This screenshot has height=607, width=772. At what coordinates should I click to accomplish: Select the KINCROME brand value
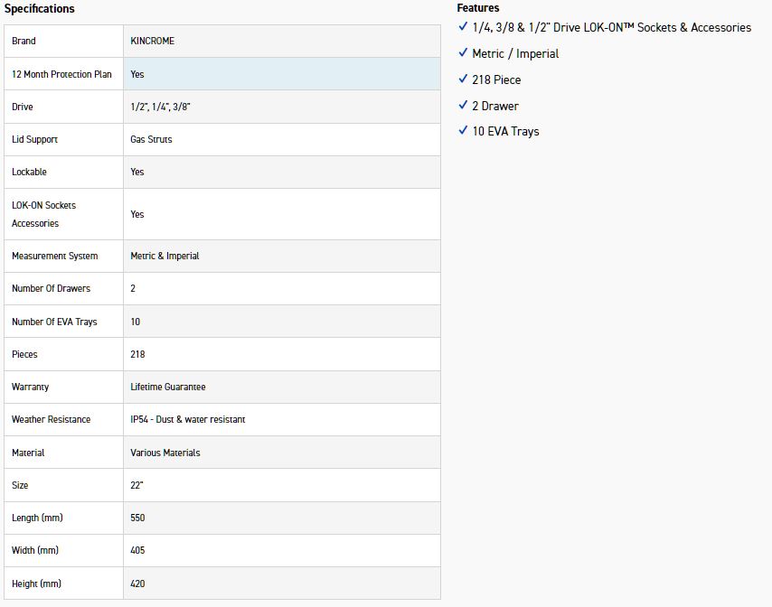coord(155,42)
